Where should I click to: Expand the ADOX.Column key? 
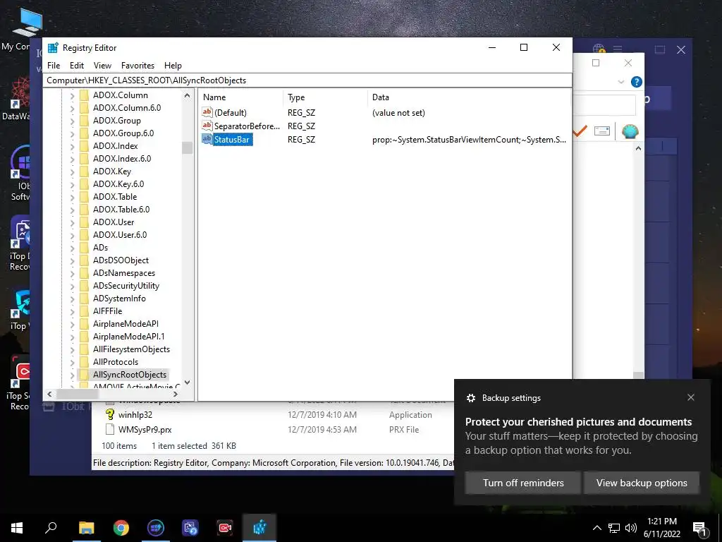(73, 96)
